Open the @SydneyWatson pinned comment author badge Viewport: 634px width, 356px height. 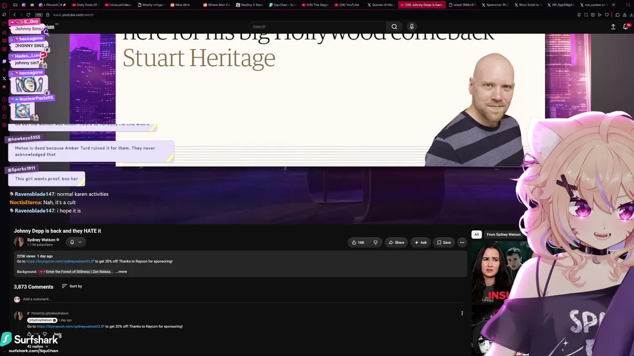point(42,320)
